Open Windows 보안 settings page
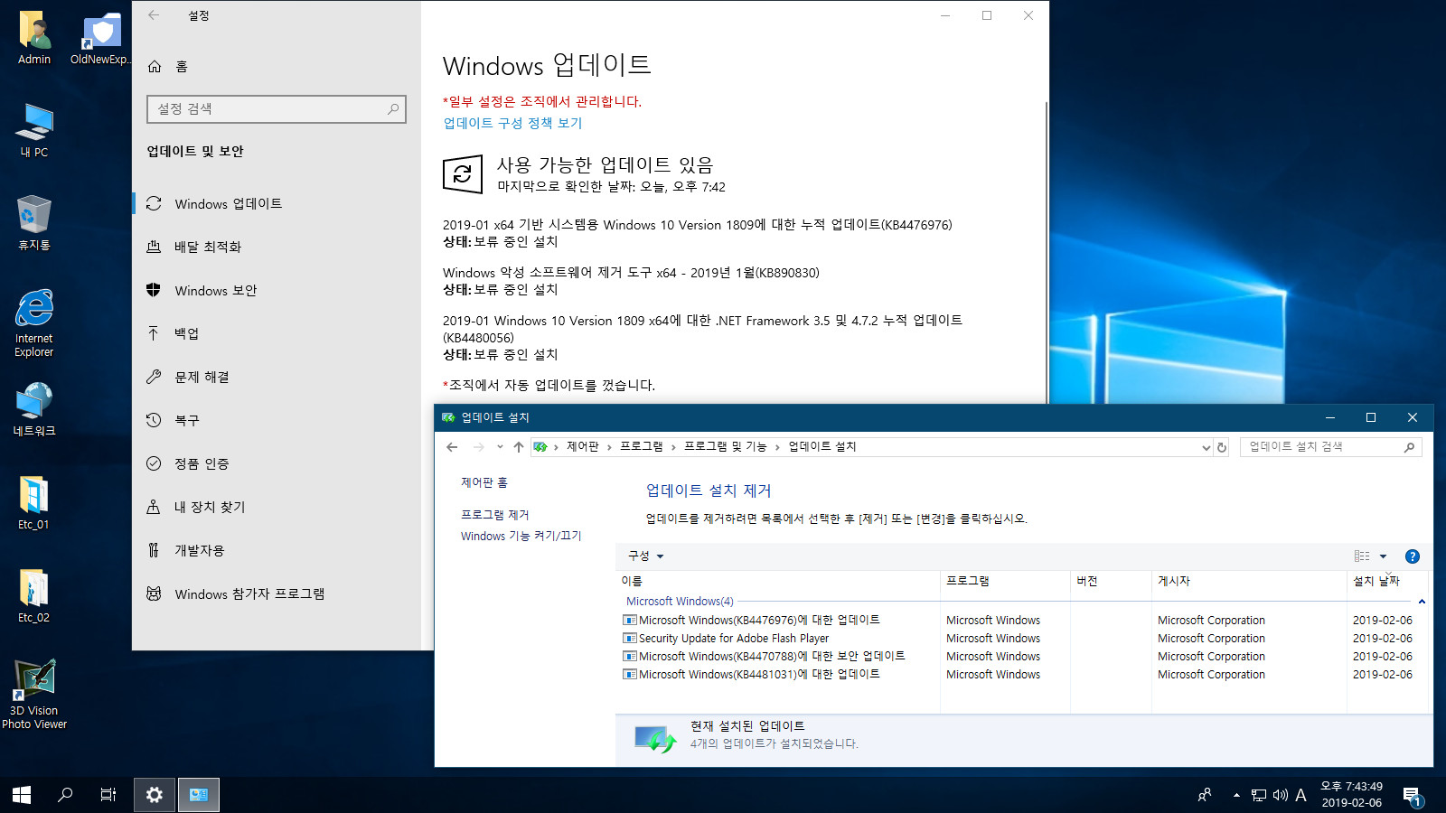The height and width of the screenshot is (813, 1446). 276,290
